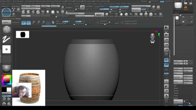
Task: Click the Rotate icon on right shelf
Action: [166, 96]
